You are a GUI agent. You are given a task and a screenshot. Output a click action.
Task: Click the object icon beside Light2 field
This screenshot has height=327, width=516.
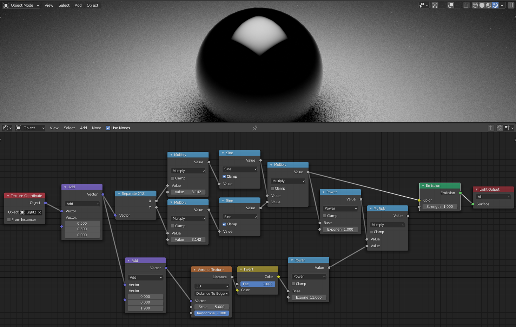(x=23, y=212)
